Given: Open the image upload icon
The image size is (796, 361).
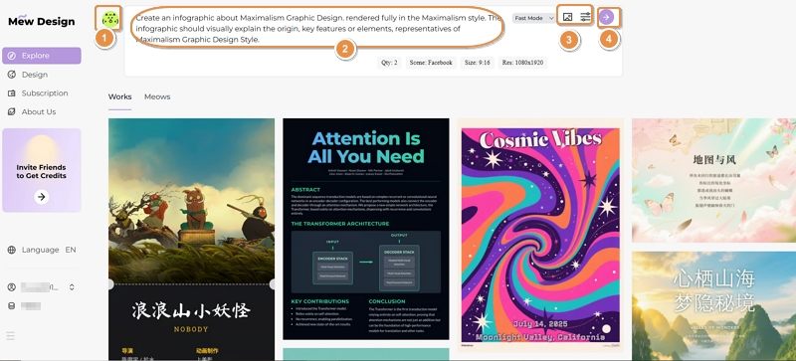Looking at the screenshot, I should click(x=567, y=17).
